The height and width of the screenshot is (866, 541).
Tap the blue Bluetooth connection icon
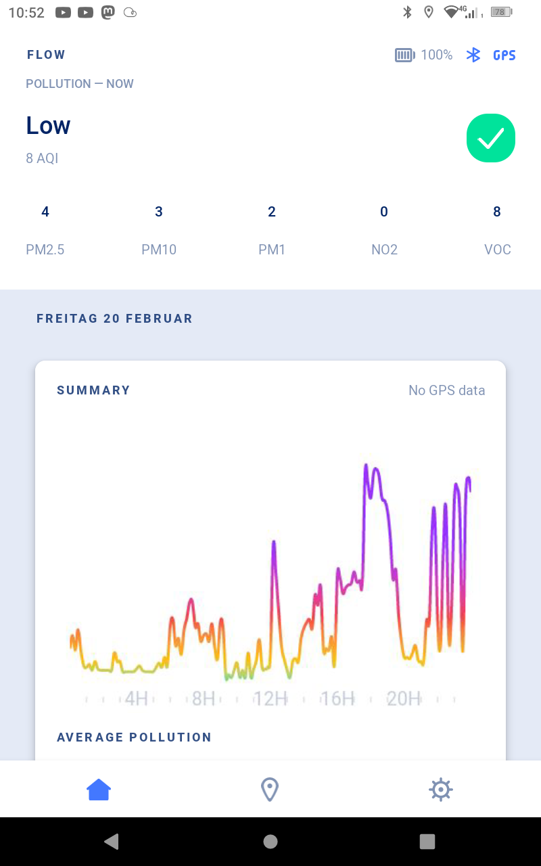[x=473, y=55]
